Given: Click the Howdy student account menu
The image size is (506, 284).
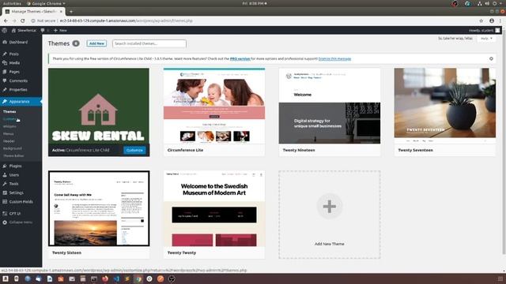Looking at the screenshot, I should (x=484, y=30).
